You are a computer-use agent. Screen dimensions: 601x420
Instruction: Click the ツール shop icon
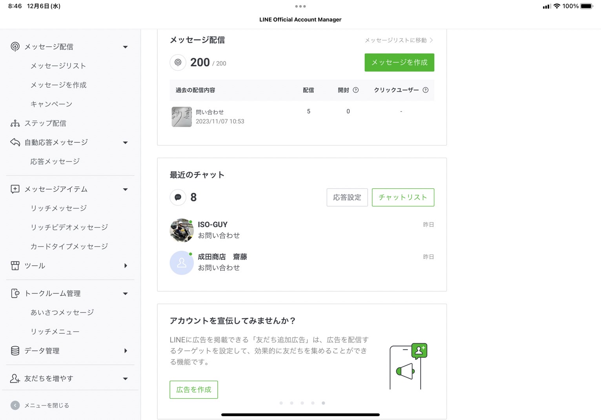tap(15, 266)
